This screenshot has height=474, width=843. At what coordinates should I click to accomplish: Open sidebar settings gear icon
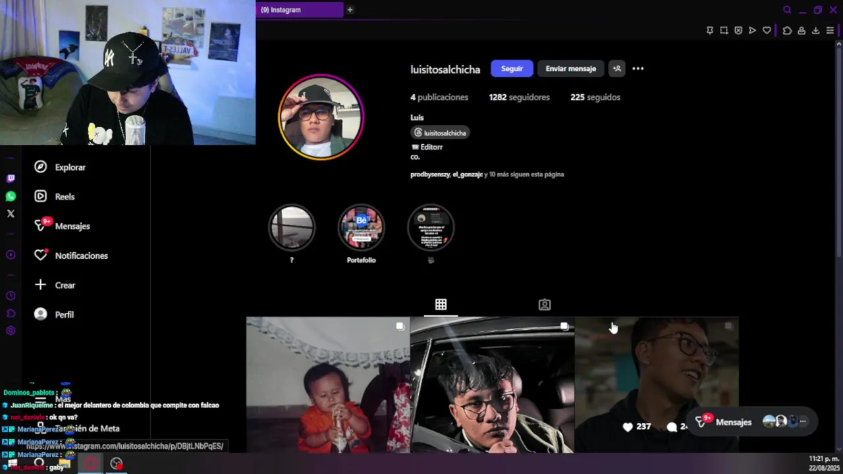[x=11, y=331]
